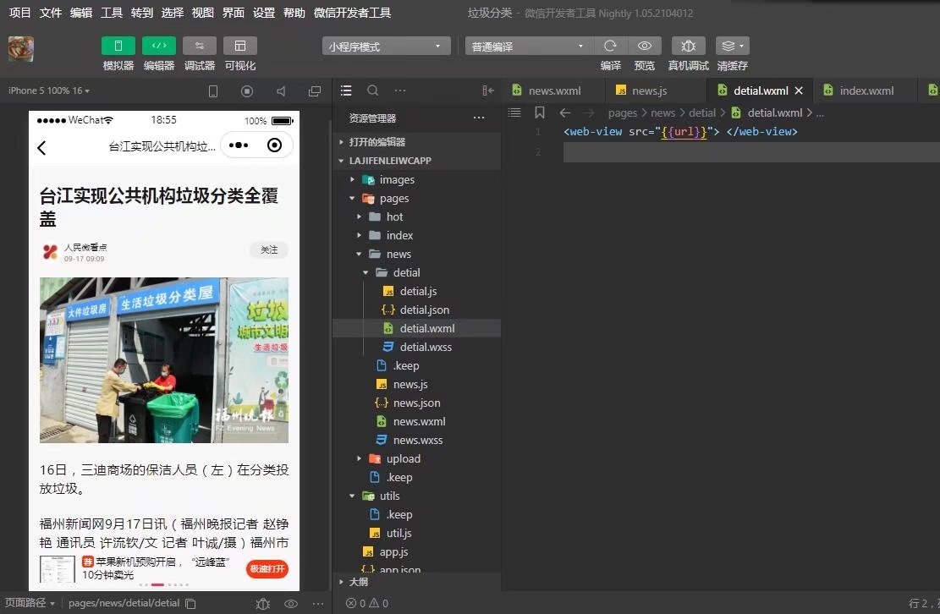This screenshot has height=614, width=940.
Task: Toggle the simulator sound speaker icon
Action: tap(281, 91)
